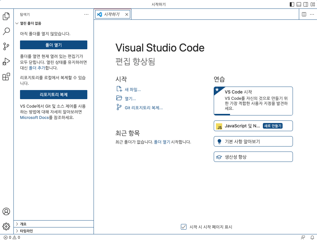Click the 리포지토리 복제 button
The image size is (317, 240).
(x=54, y=94)
